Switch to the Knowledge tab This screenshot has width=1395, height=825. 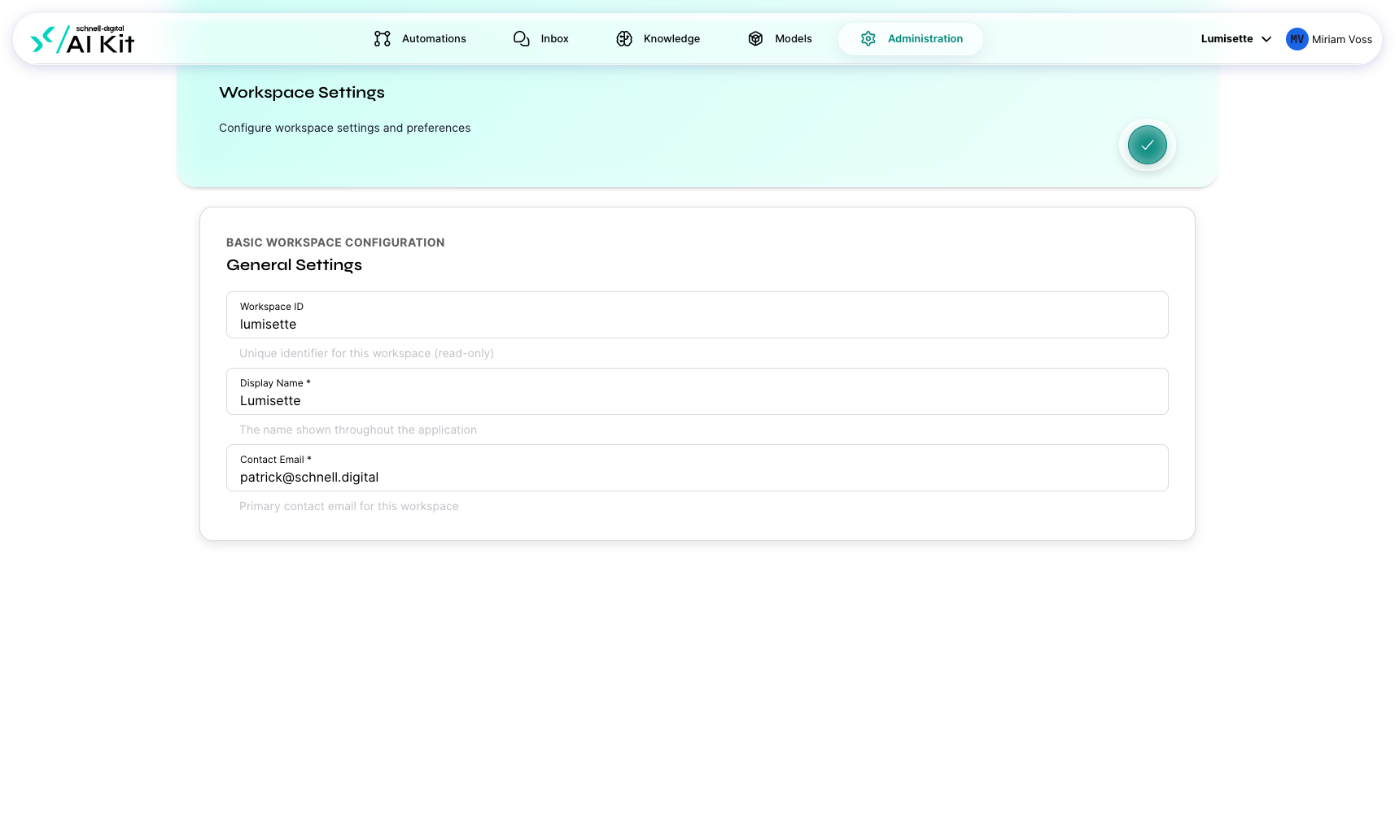[x=658, y=39]
